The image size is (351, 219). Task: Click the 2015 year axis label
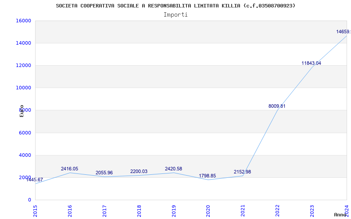tap(35, 211)
